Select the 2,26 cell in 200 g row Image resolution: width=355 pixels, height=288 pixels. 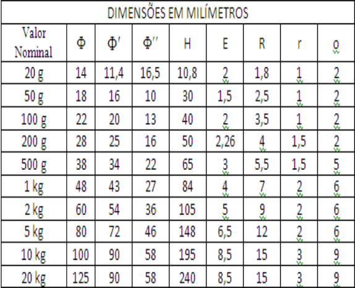[x=225, y=141]
